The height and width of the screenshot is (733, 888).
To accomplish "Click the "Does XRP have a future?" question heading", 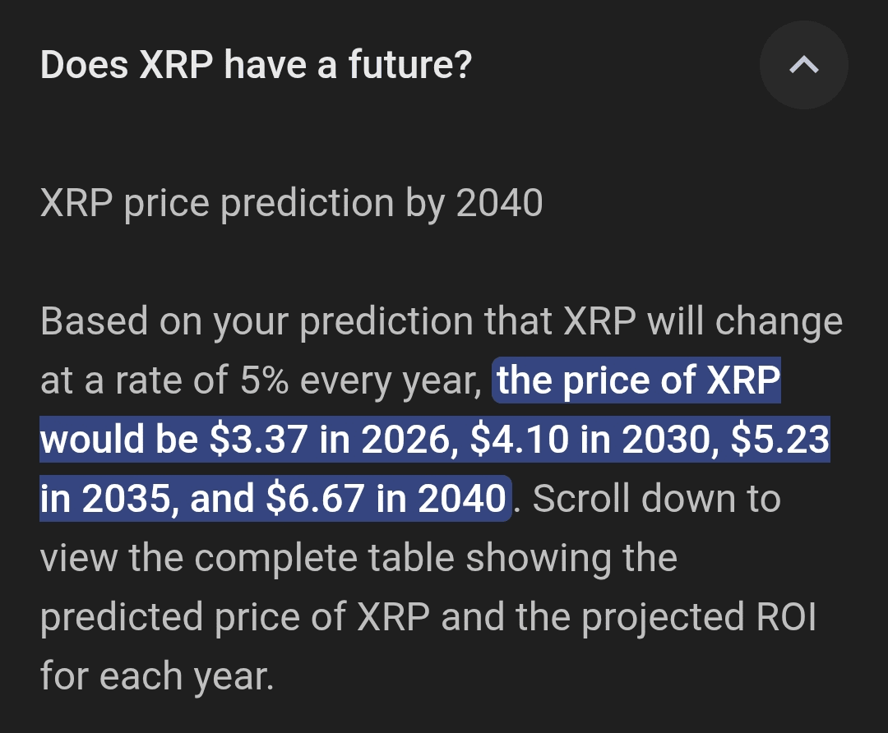I will pyautogui.click(x=256, y=65).
